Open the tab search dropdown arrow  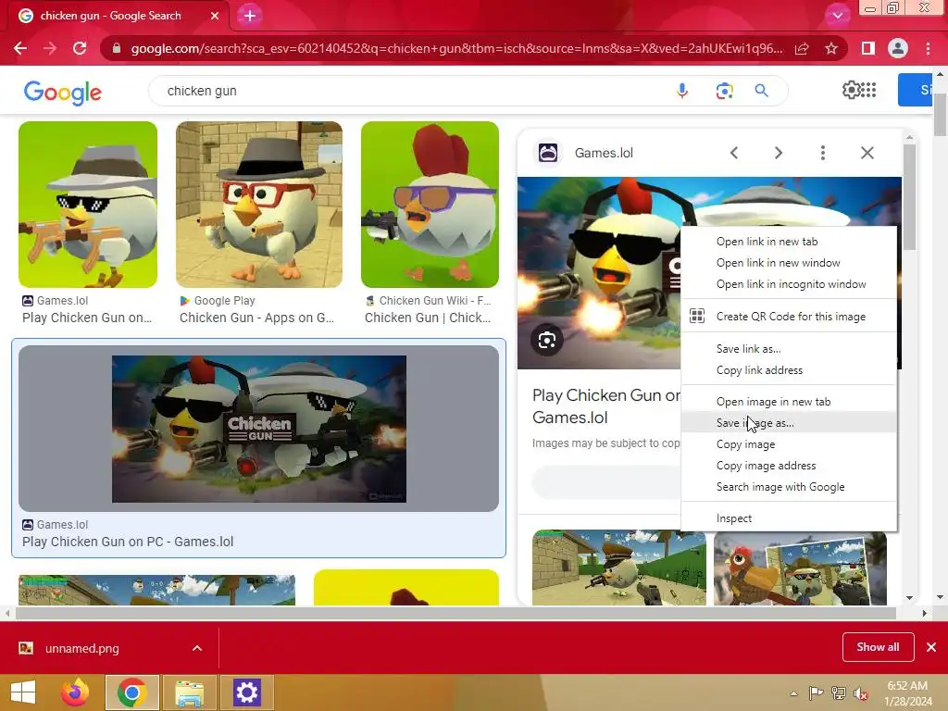point(837,16)
